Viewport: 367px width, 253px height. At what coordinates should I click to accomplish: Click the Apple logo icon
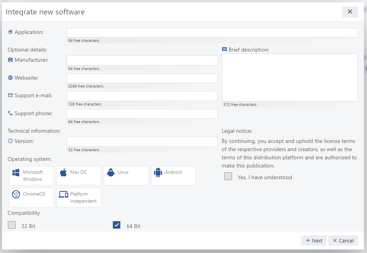[x=63, y=173]
